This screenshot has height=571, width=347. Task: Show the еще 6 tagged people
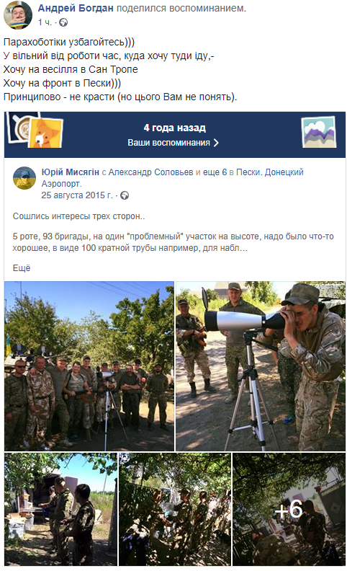(215, 172)
